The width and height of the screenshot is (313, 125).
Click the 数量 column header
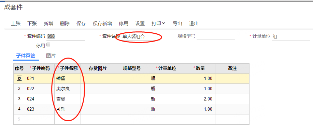199,68
